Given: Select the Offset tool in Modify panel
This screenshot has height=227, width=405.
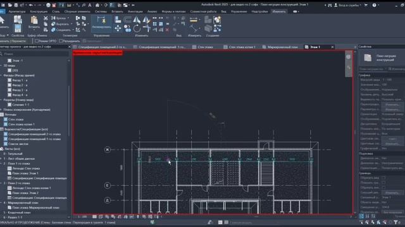Looking at the screenshot, I should [x=127, y=20].
